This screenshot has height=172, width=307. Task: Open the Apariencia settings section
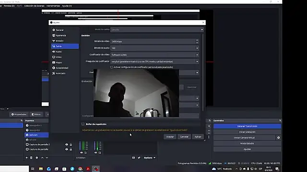65,35
